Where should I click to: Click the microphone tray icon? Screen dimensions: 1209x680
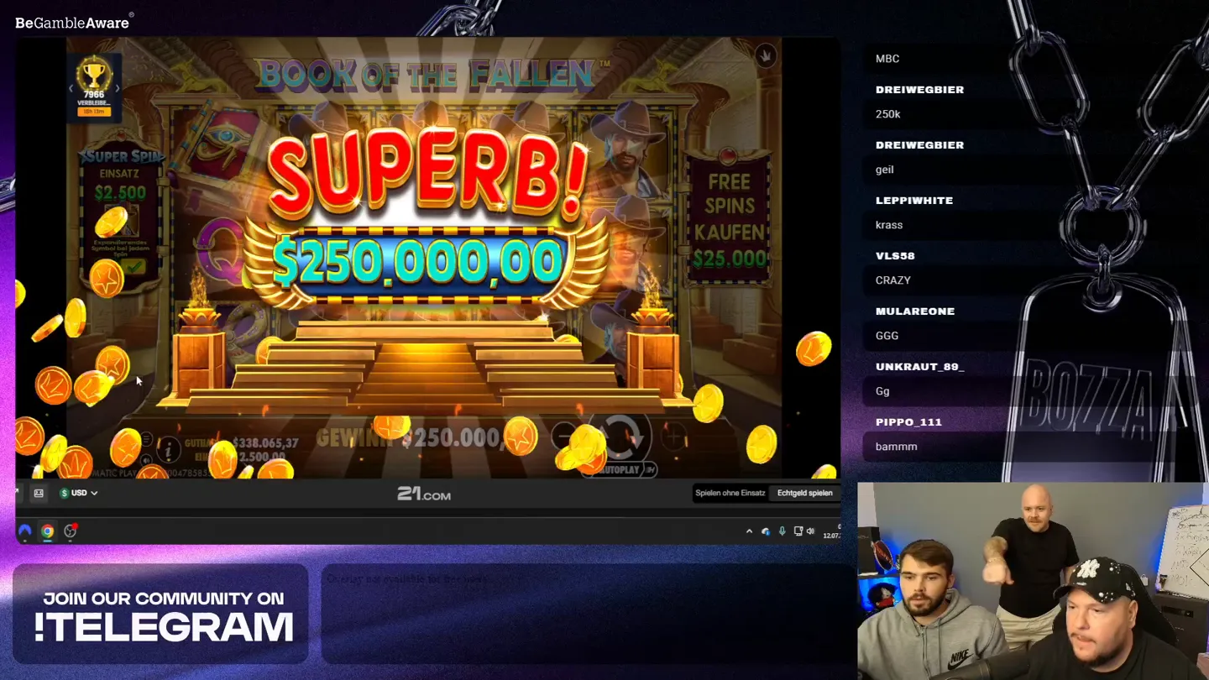[x=782, y=531]
